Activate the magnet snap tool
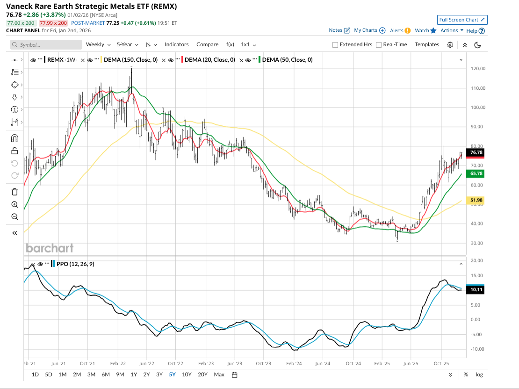The height and width of the screenshot is (389, 519). click(14, 138)
